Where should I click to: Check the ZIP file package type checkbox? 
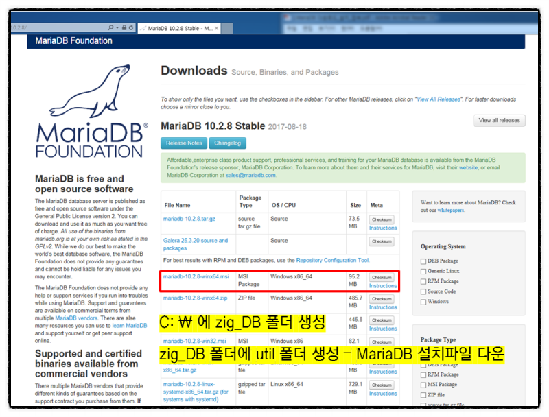(423, 395)
